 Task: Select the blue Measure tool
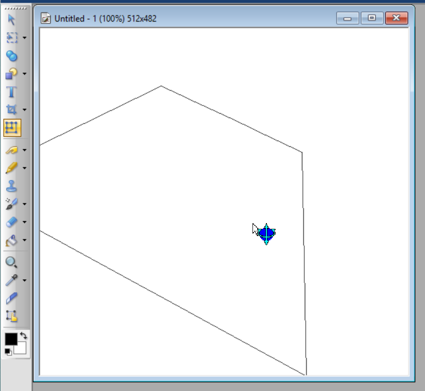[11, 298]
